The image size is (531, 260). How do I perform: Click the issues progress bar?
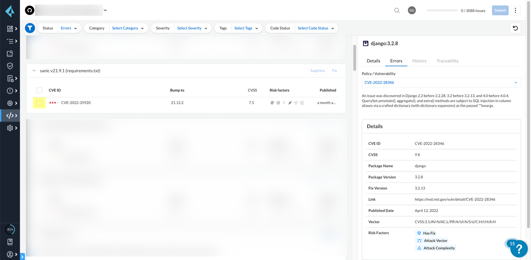click(x=442, y=11)
